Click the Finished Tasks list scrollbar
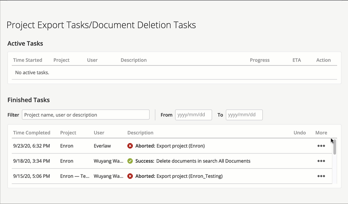 click(x=335, y=147)
